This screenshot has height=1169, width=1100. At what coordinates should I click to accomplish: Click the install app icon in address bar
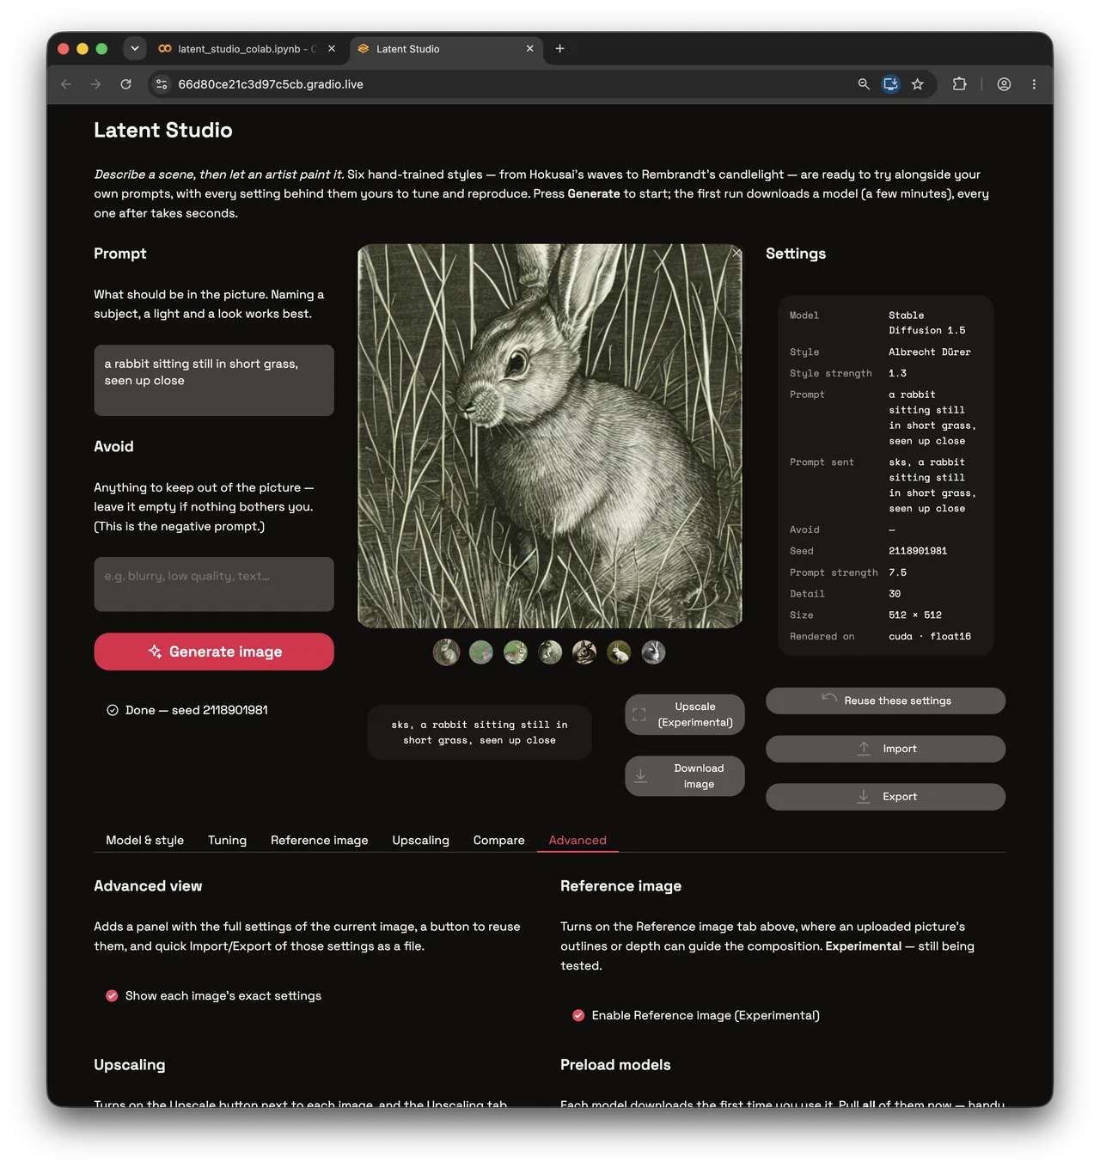tap(891, 84)
